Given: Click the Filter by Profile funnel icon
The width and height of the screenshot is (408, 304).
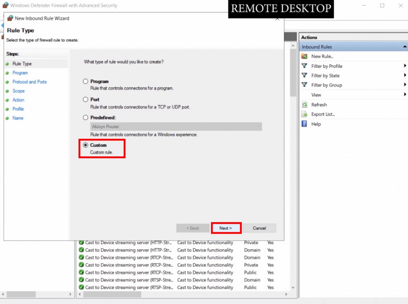Looking at the screenshot, I should pos(304,66).
